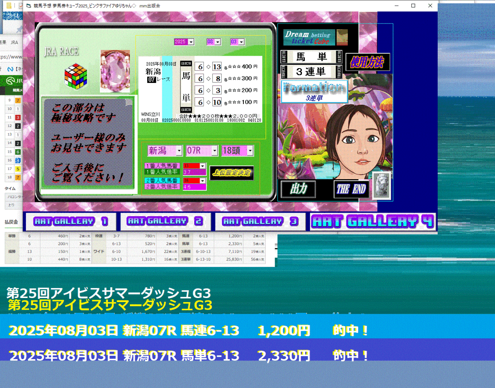Open the 18頭 horse count dropdown
Viewport: 495px width, 388px height.
(250, 151)
